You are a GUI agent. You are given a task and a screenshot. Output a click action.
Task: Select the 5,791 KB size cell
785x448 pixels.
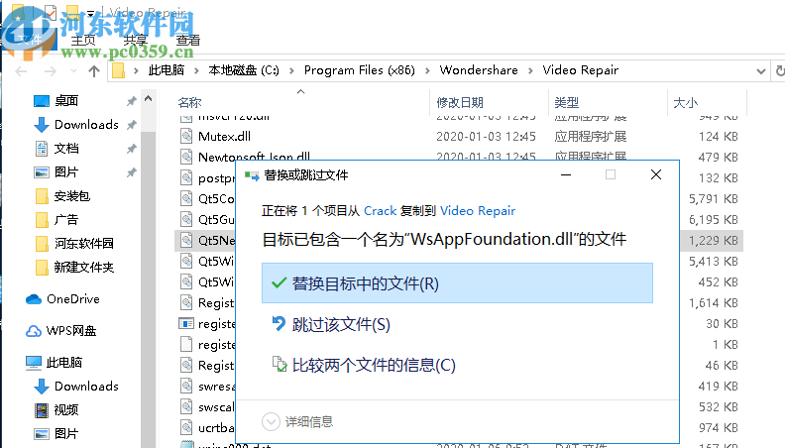[714, 198]
